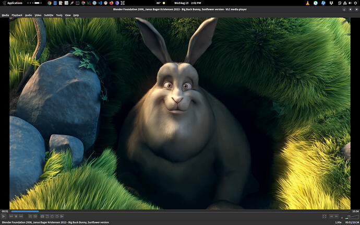Click the step backward button near volume
The image size is (360, 225).
[x=331, y=216]
